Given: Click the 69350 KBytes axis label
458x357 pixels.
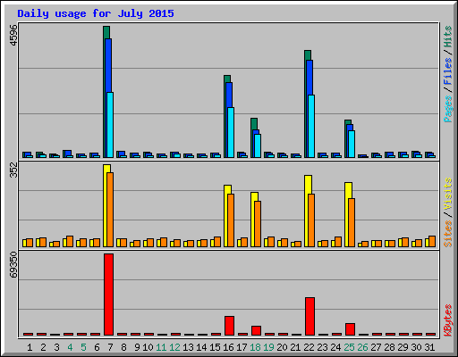Looking at the screenshot, I should [13, 265].
